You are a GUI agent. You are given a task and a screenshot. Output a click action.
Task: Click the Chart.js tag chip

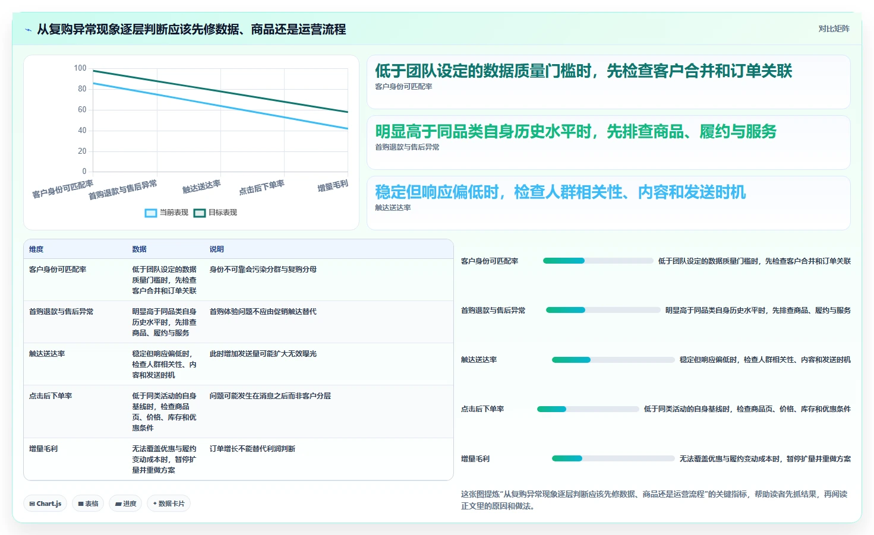(45, 504)
